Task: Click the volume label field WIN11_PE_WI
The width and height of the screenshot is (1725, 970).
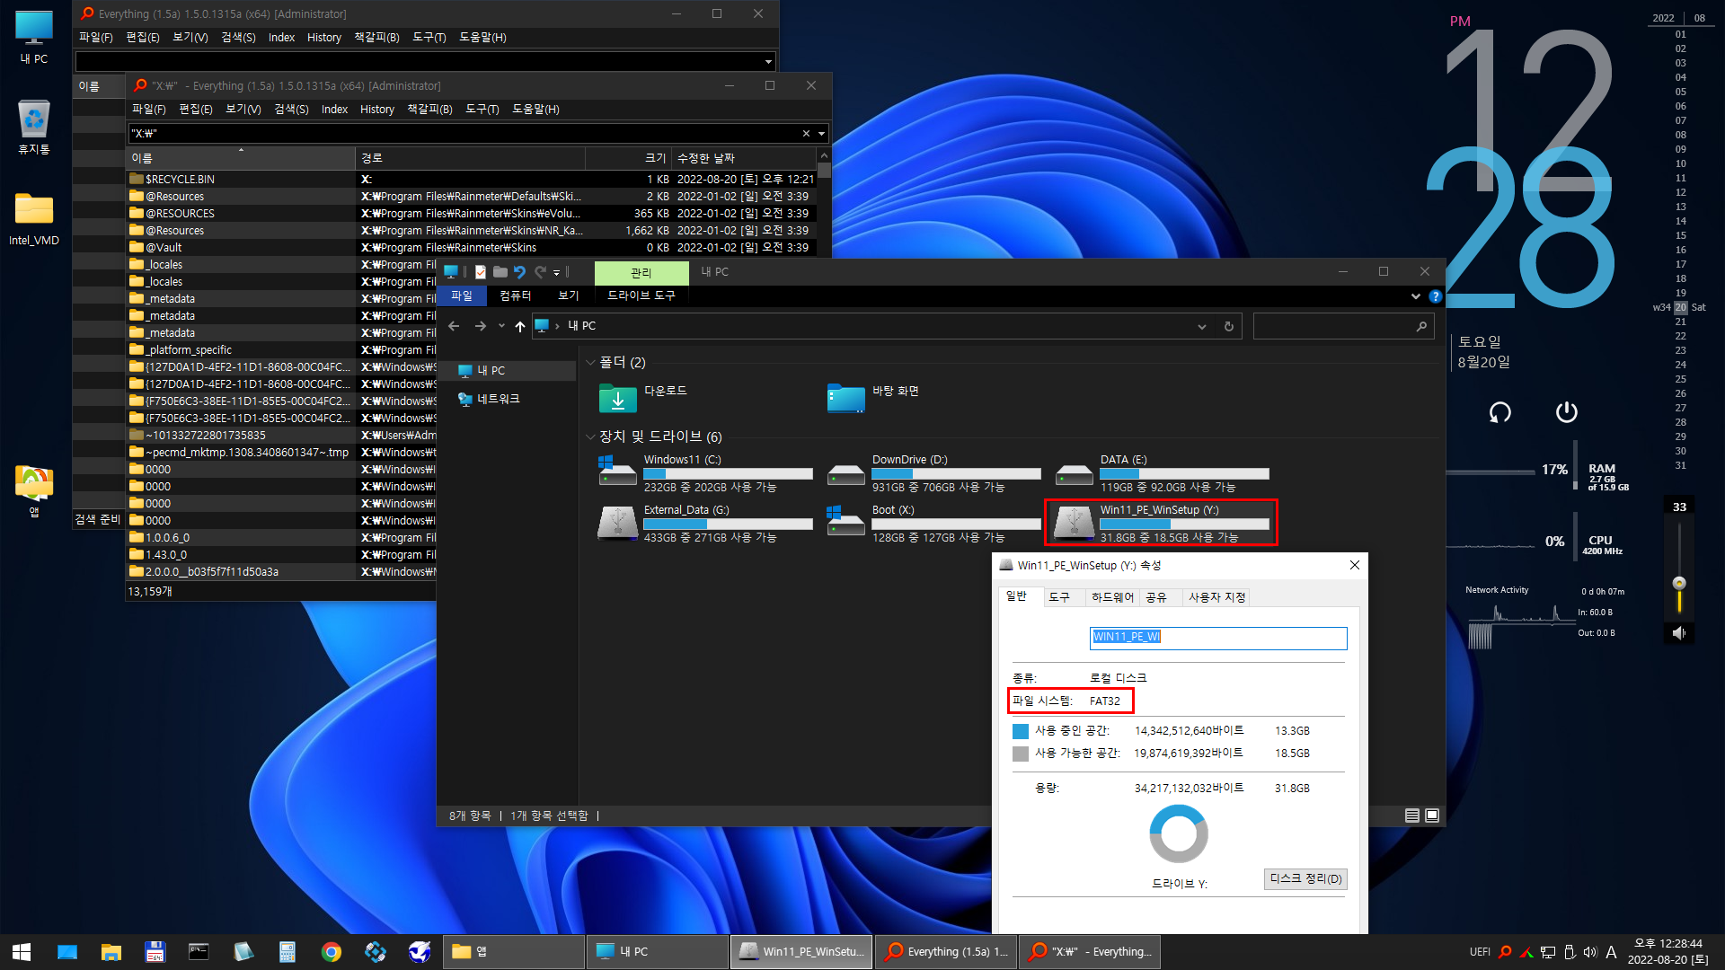Action: tap(1218, 637)
